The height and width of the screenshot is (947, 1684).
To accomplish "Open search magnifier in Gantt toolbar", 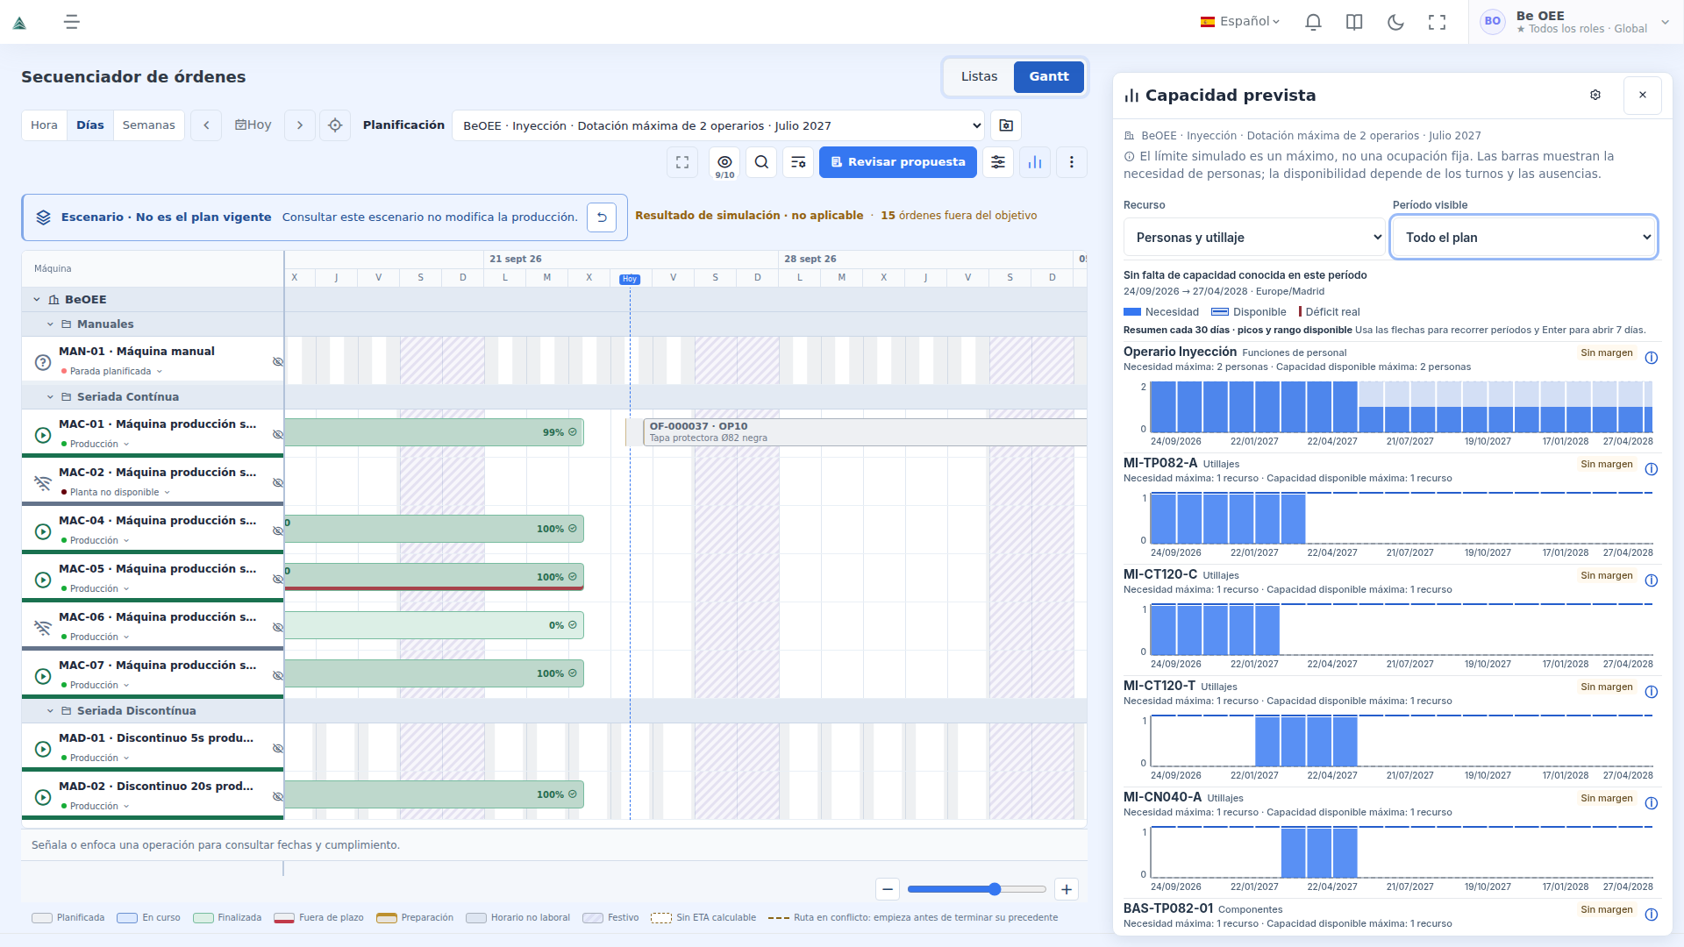I will click(761, 162).
